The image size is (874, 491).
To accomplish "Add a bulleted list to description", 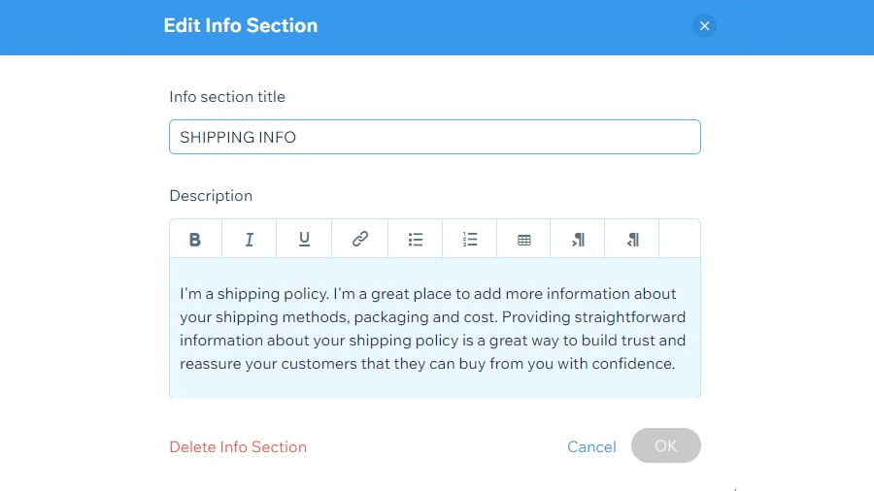I will (x=416, y=240).
